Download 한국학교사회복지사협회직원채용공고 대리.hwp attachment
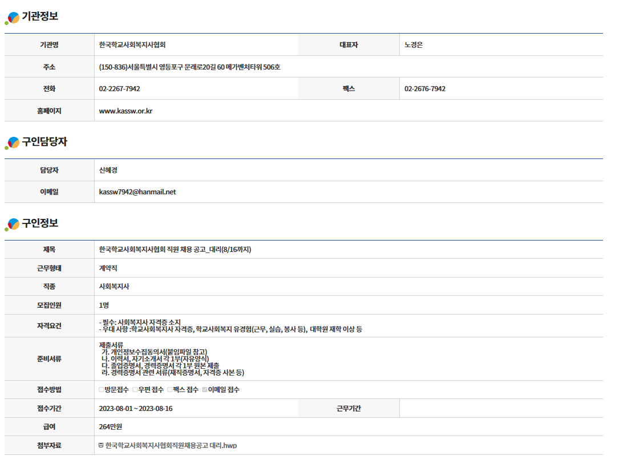The width and height of the screenshot is (619, 456). (171, 445)
